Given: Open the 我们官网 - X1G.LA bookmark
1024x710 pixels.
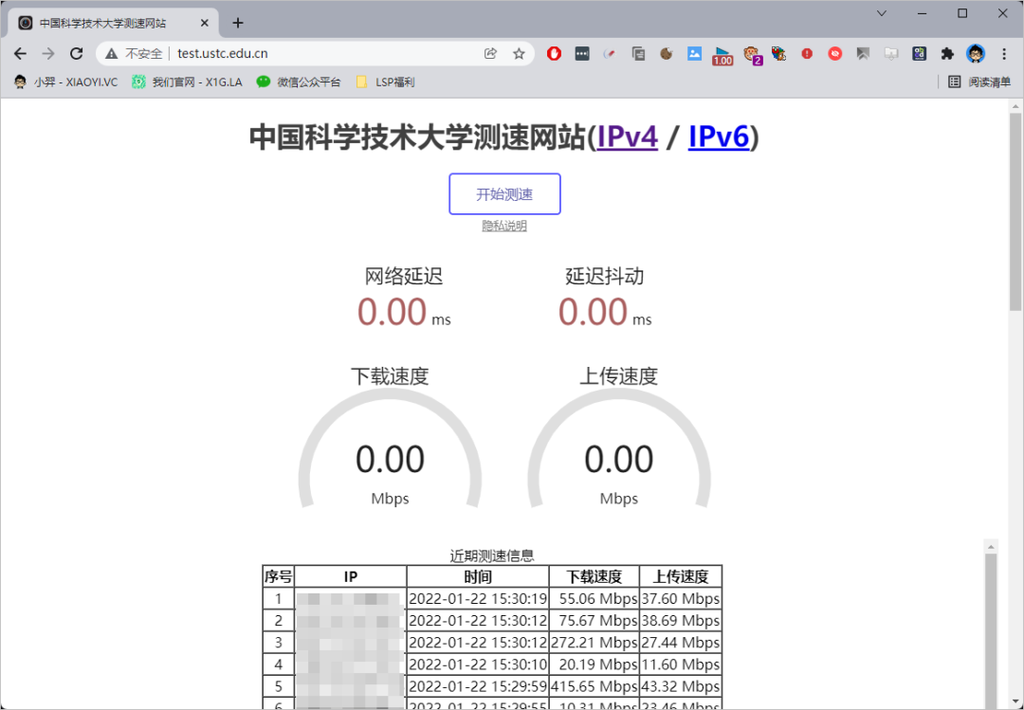Looking at the screenshot, I should (x=187, y=82).
